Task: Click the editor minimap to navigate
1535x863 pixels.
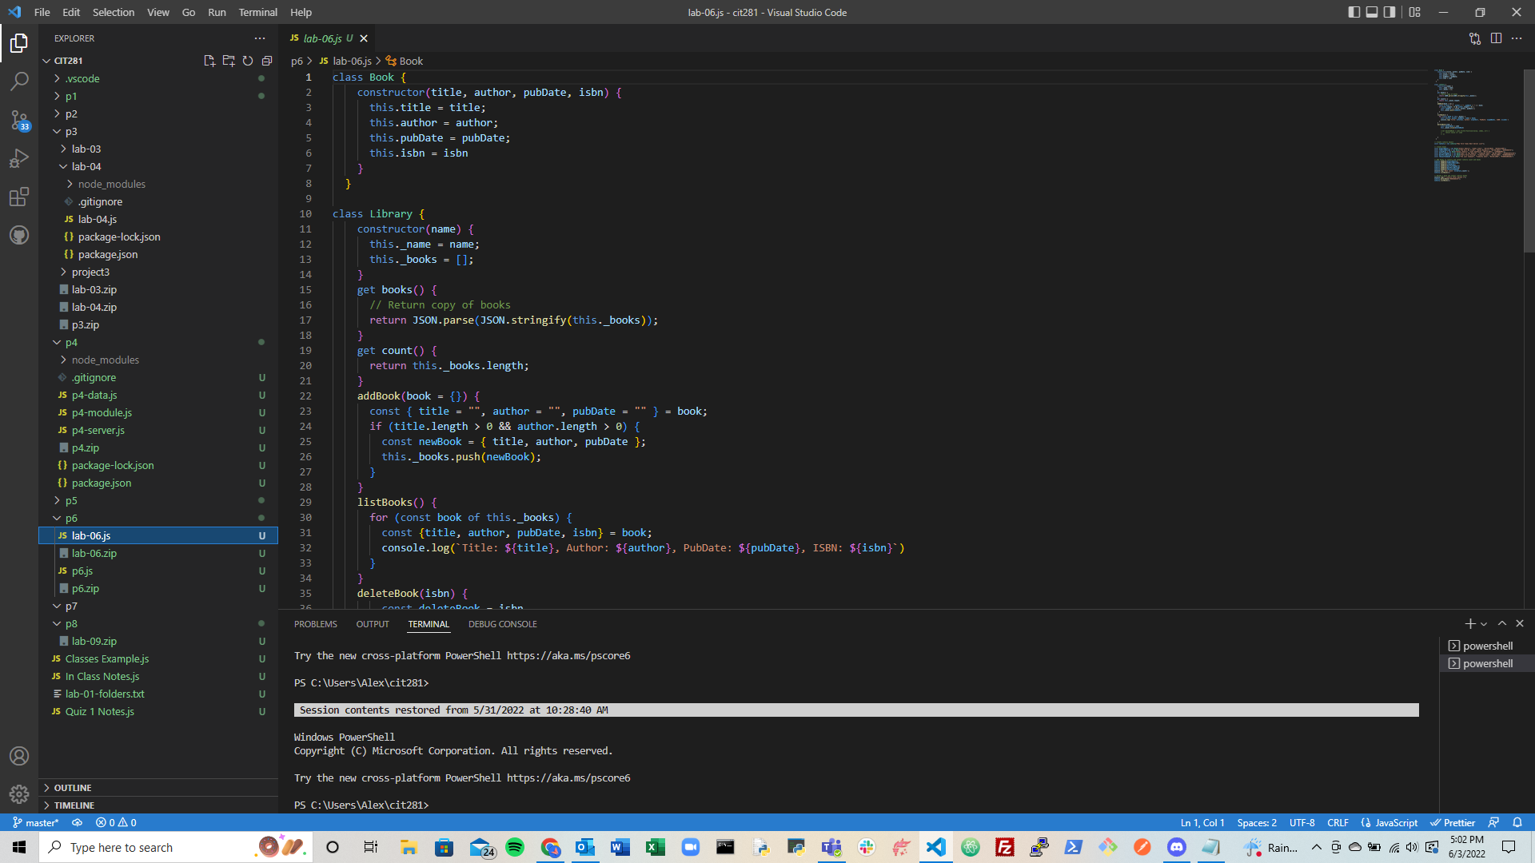Action: pyautogui.click(x=1475, y=128)
